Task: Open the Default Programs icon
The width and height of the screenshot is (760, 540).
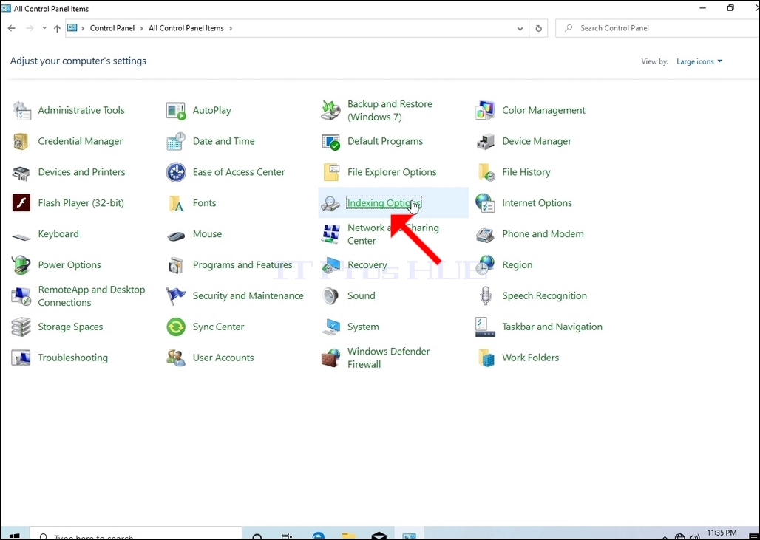Action: click(330, 141)
